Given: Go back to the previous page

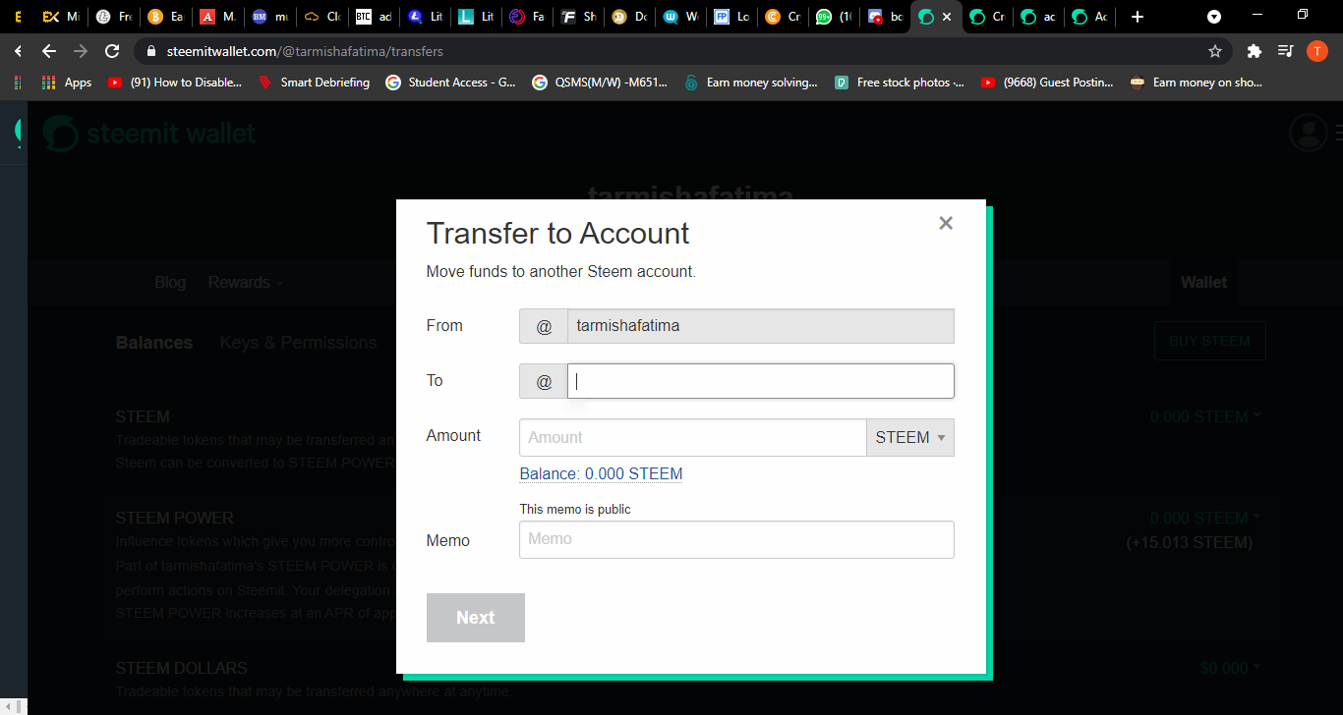Looking at the screenshot, I should point(49,51).
